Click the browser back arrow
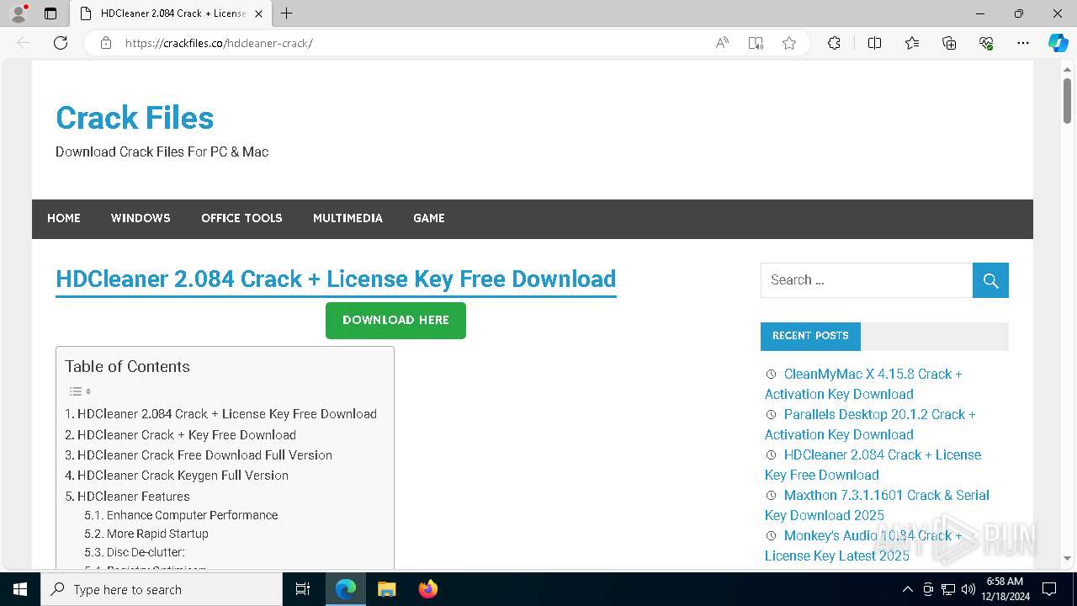Viewport: 1077px width, 606px height. (24, 43)
